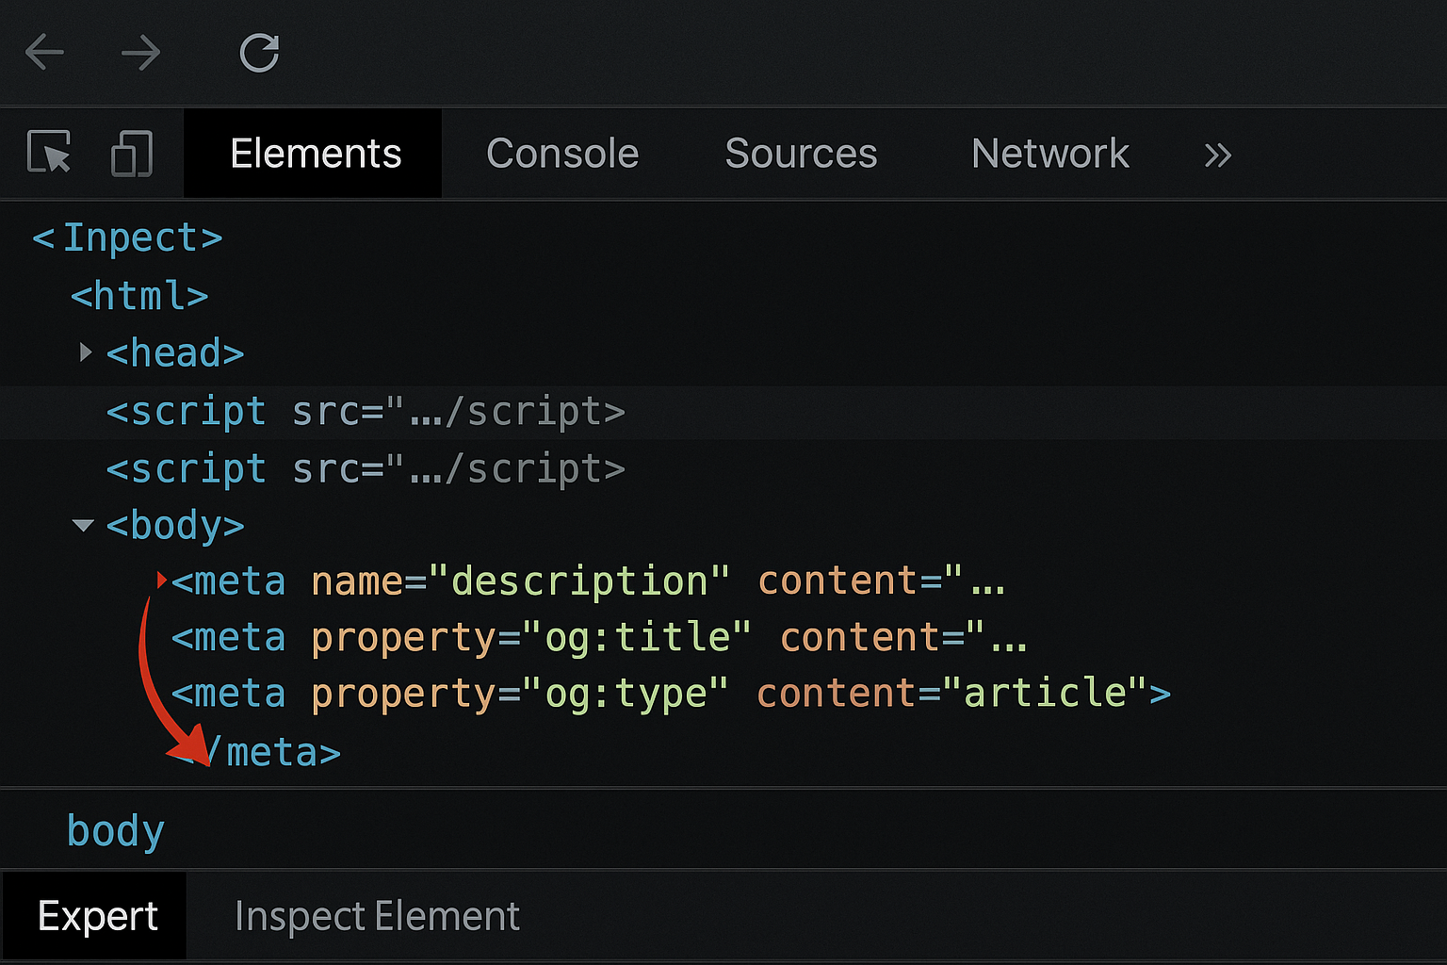Expand the head element
The height and width of the screenshot is (965, 1447).
[x=86, y=352]
